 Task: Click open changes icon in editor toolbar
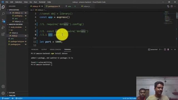pyautogui.click(x=168, y=6)
